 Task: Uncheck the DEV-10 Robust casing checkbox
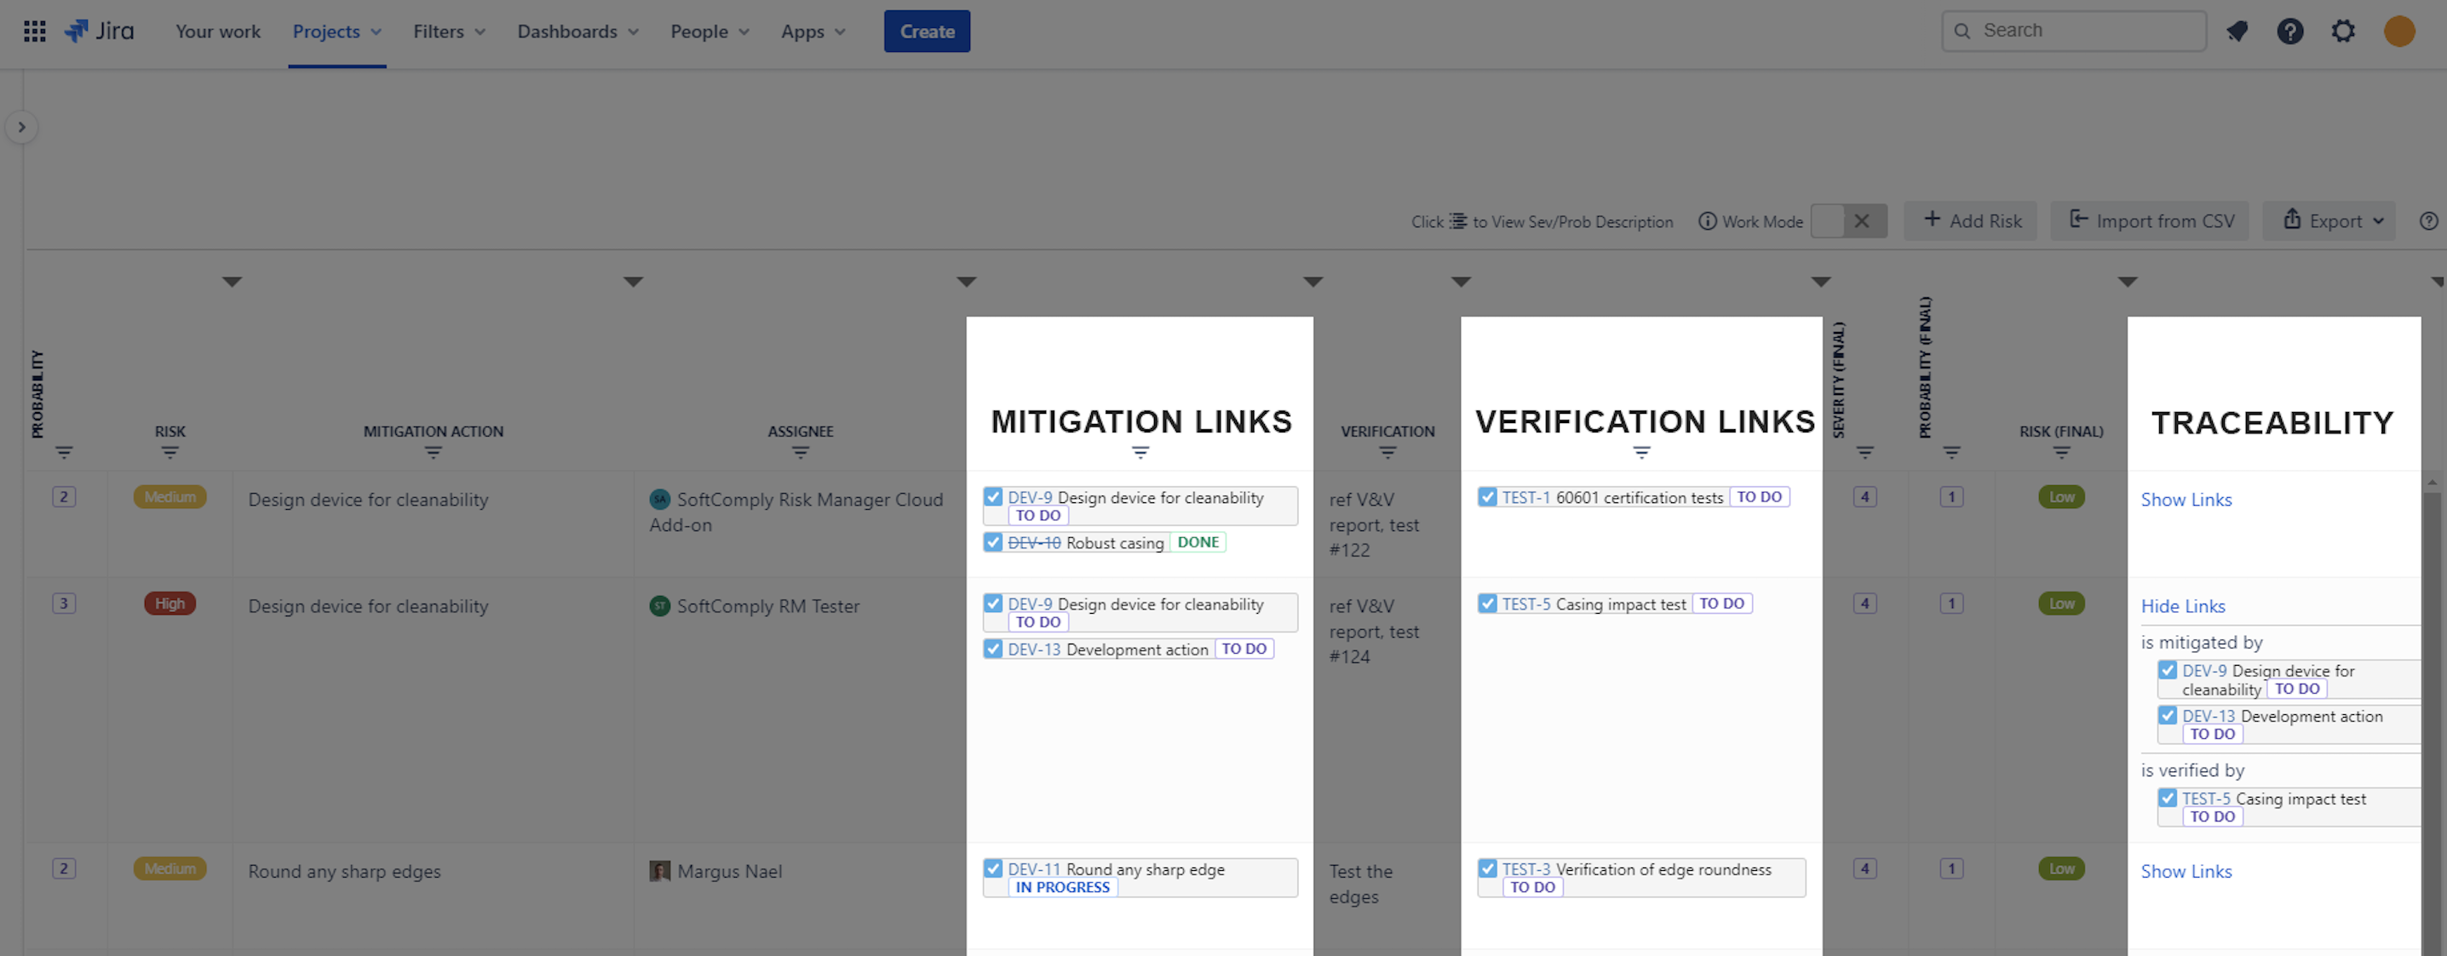[x=994, y=542]
